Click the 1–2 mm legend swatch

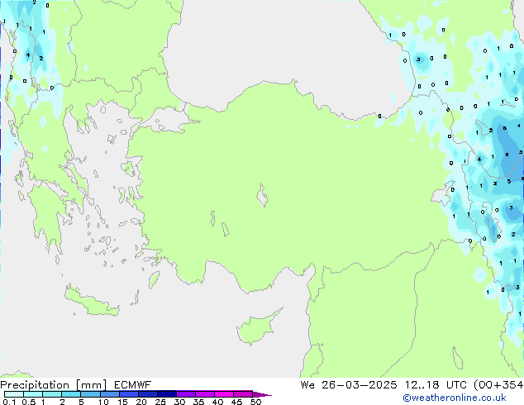pyautogui.click(x=52, y=394)
